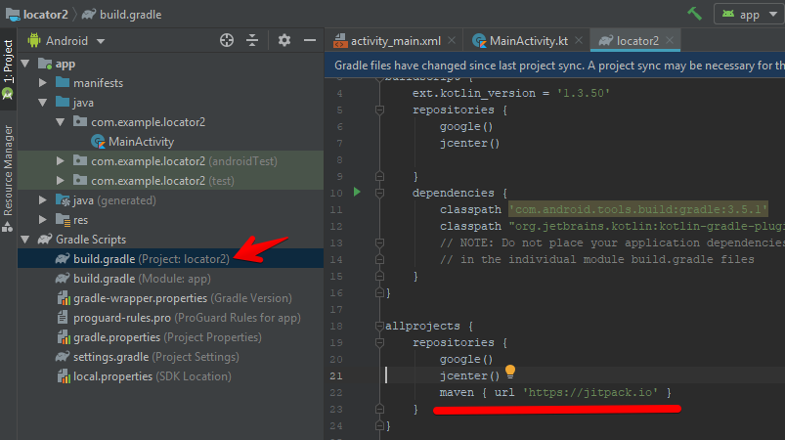This screenshot has width=785, height=440.
Task: Select build.gradle (Module: app) file
Action: click(139, 279)
